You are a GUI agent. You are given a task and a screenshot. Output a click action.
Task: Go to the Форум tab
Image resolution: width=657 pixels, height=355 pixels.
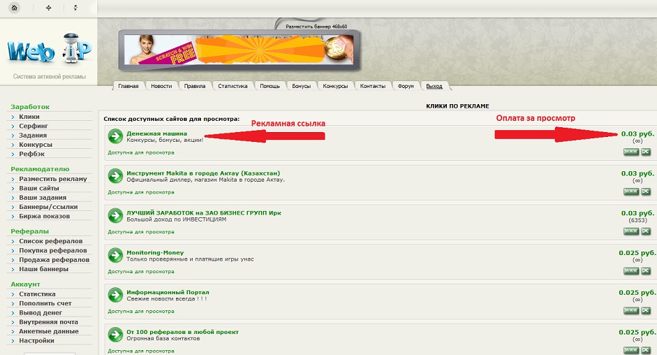pos(406,86)
